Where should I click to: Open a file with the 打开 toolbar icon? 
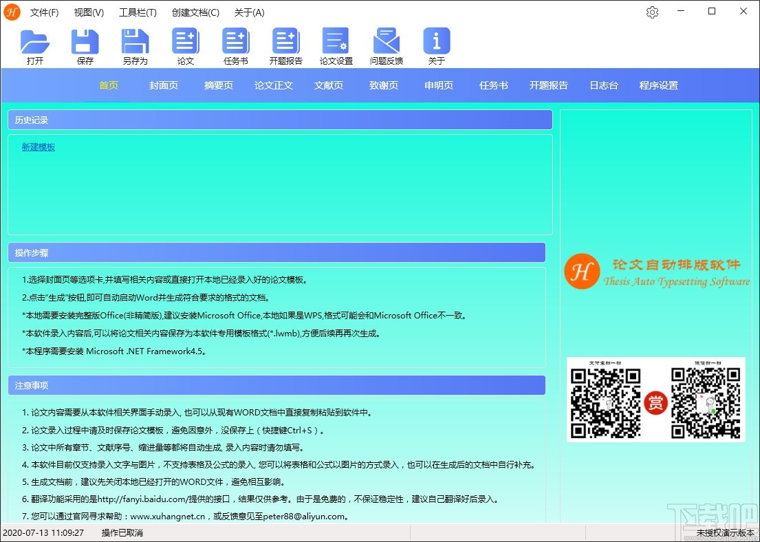coord(36,45)
